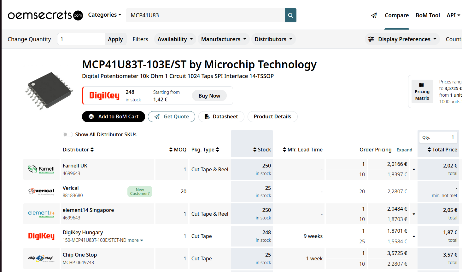Click the Change Quantity input field
This screenshot has height=272, width=462.
coord(81,39)
